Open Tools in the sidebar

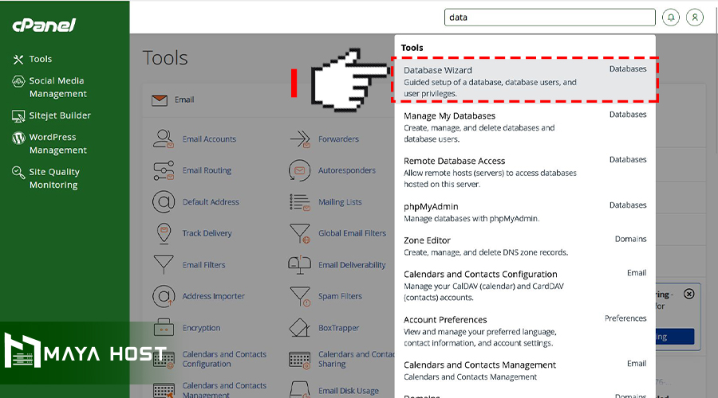[40, 59]
